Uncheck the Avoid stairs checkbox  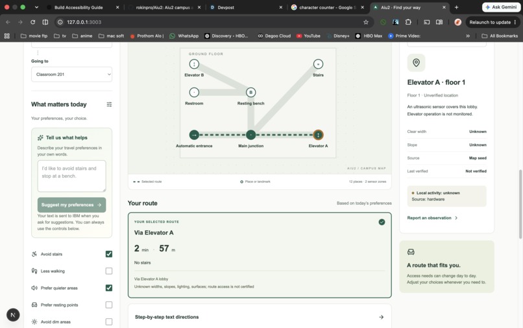point(109,254)
